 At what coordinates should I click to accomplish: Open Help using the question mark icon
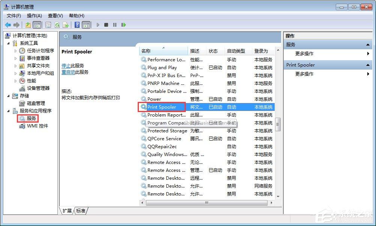tap(77, 25)
